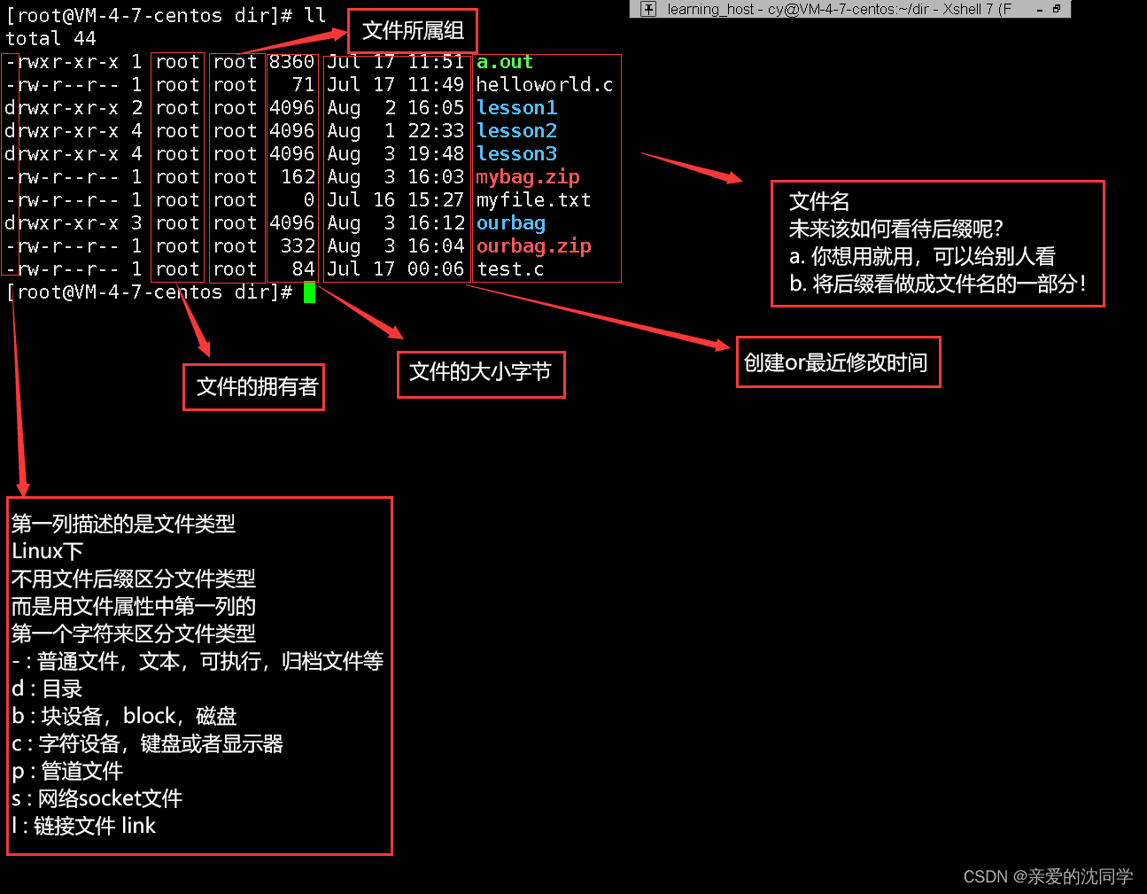Select the test.c file name
This screenshot has height=894, width=1147.
(510, 269)
